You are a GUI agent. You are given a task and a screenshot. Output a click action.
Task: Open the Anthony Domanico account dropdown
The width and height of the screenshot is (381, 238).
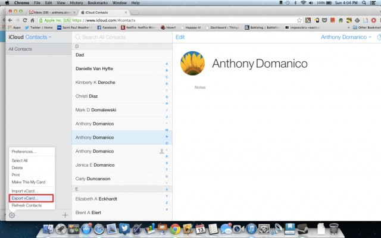[346, 37]
